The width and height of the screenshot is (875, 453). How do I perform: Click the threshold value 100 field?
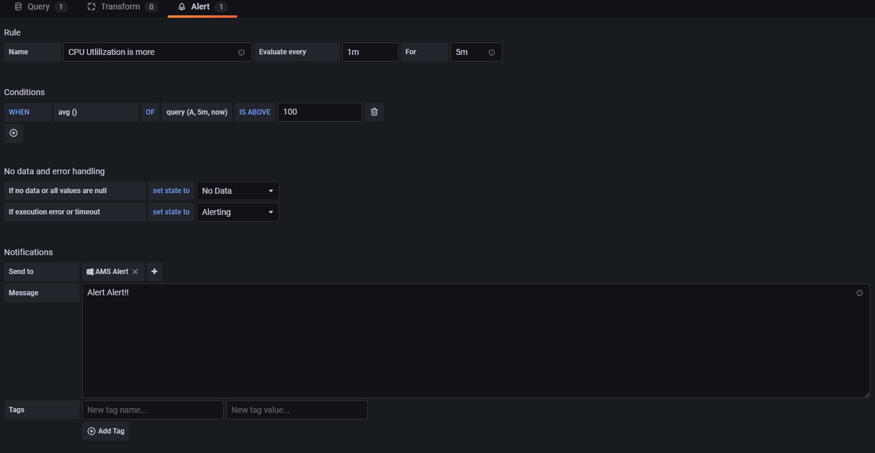pyautogui.click(x=320, y=112)
